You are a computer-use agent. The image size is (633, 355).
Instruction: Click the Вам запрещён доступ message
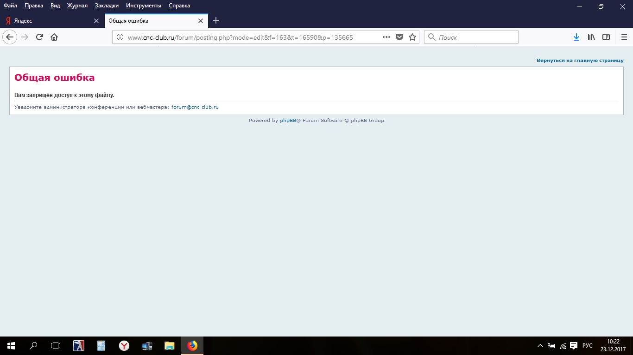(x=64, y=95)
